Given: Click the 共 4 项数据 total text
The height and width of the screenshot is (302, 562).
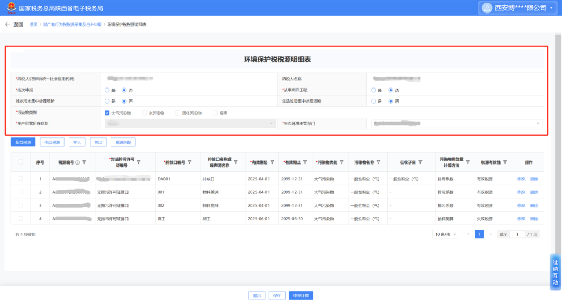Looking at the screenshot, I should [x=25, y=234].
